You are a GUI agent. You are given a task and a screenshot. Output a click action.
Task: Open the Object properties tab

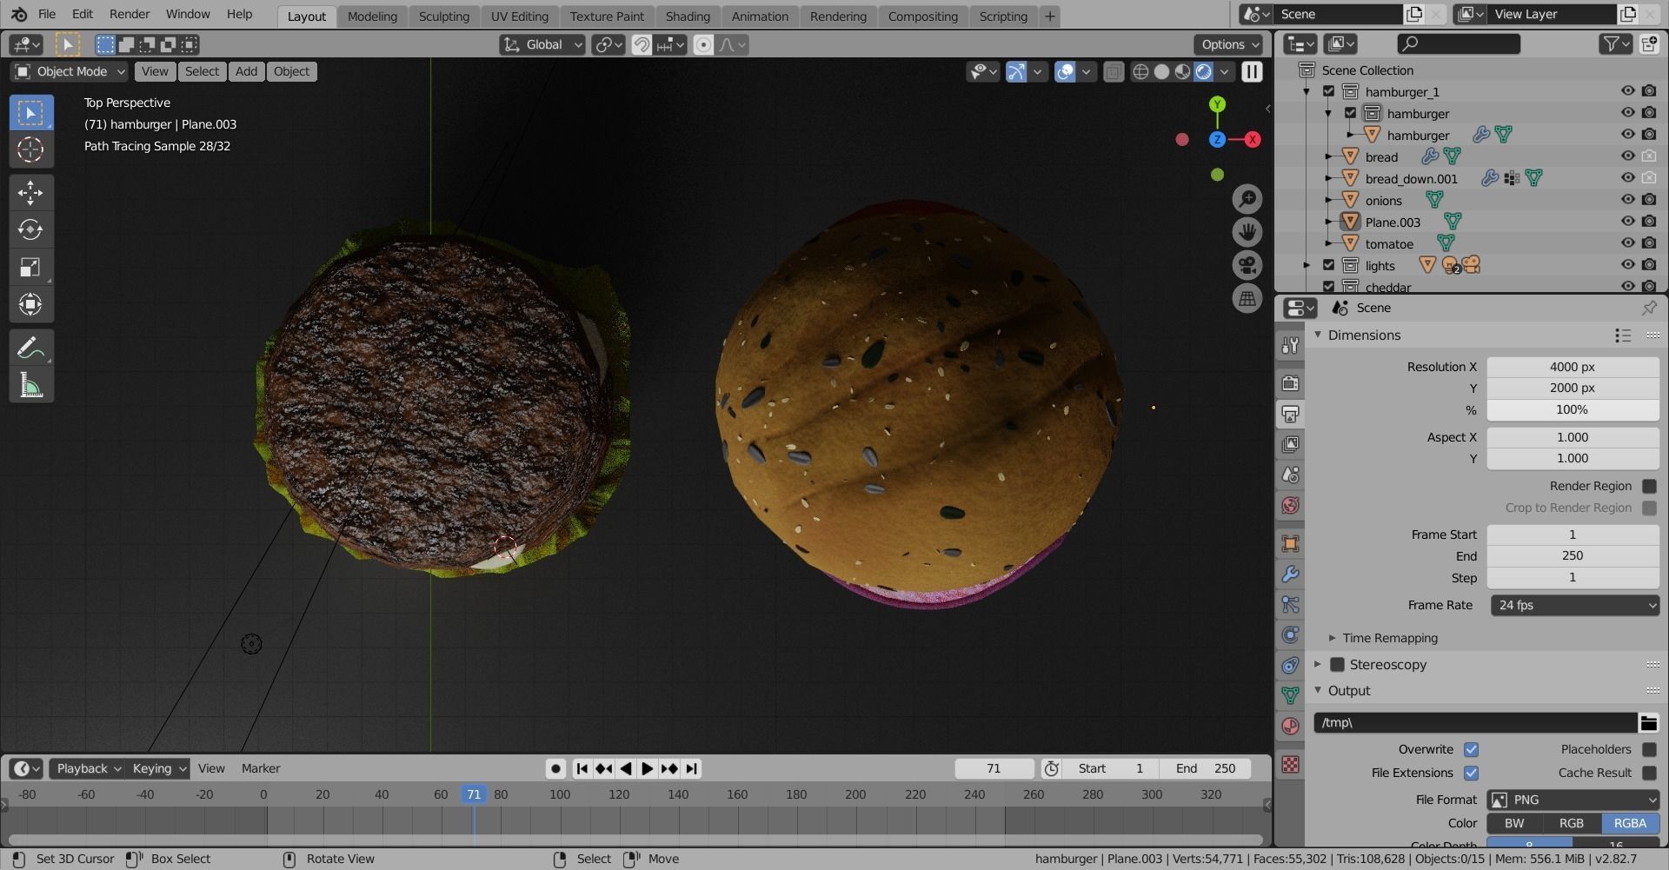tap(1290, 543)
